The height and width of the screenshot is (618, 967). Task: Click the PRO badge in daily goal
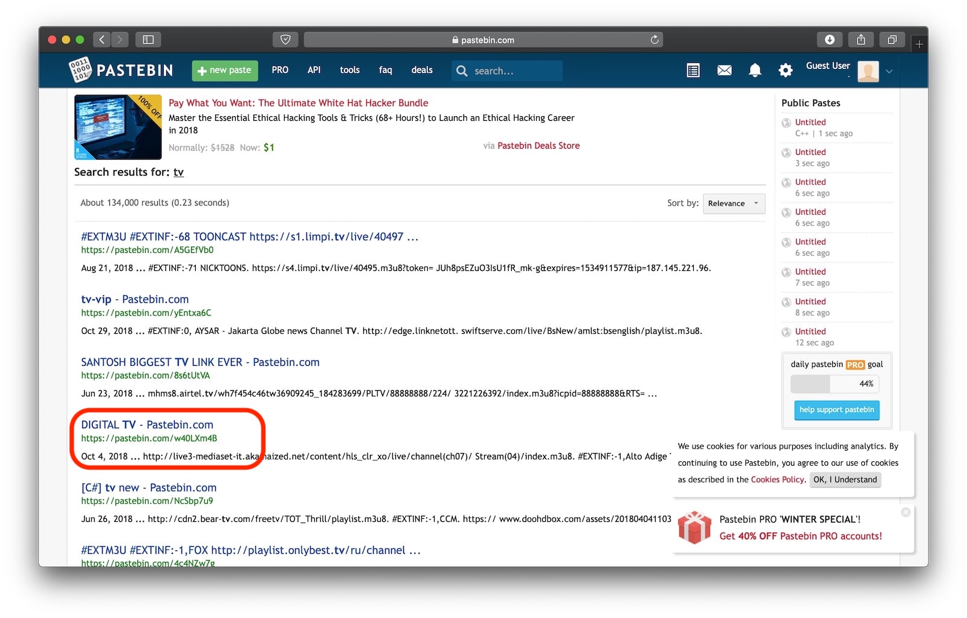(x=855, y=365)
